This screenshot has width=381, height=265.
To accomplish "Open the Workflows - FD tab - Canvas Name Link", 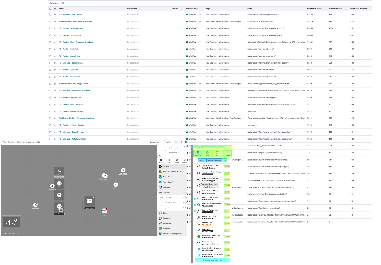I will tap(75, 22).
